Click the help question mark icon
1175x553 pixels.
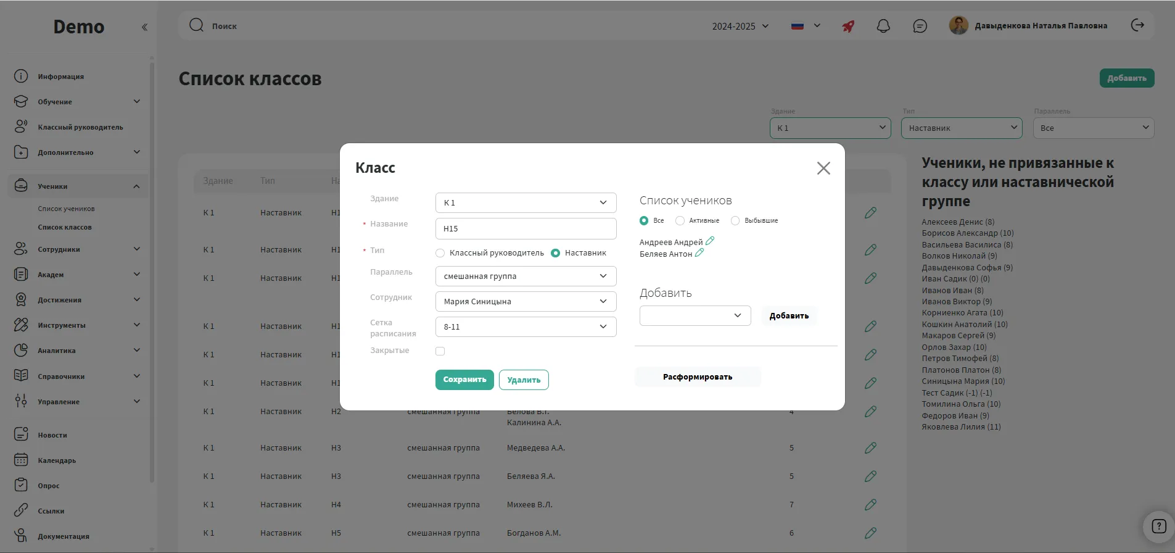tap(1158, 526)
